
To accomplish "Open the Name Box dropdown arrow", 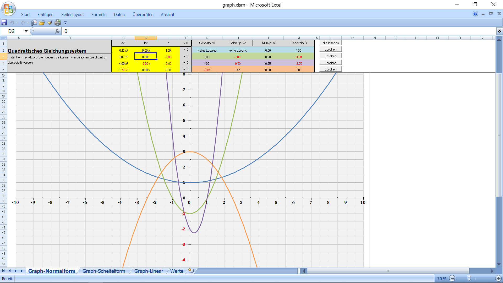I will (26, 31).
